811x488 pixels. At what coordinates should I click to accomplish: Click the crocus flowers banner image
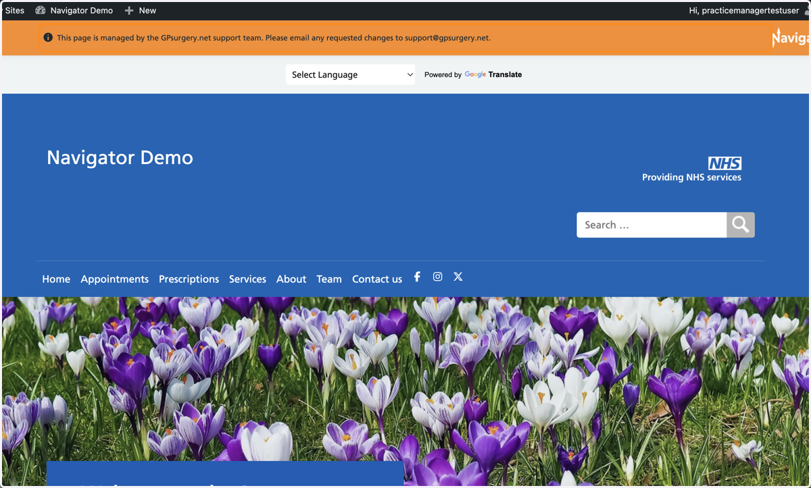(405, 391)
